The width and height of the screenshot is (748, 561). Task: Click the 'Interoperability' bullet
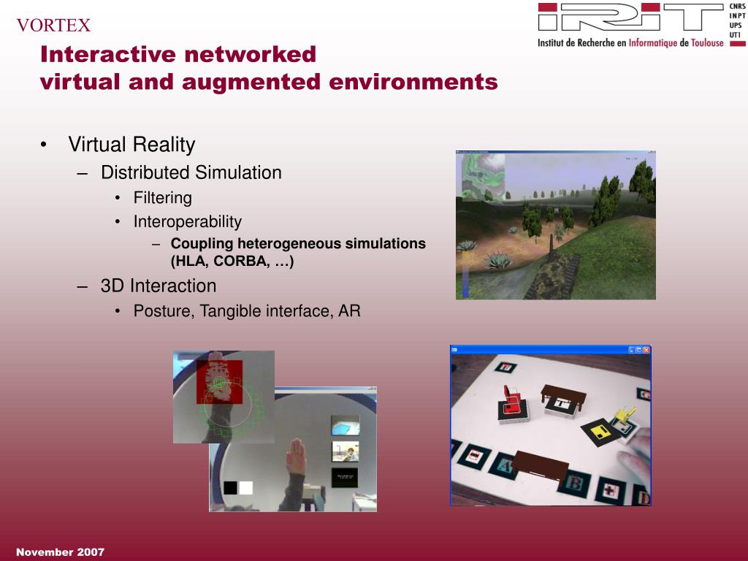pyautogui.click(x=188, y=221)
